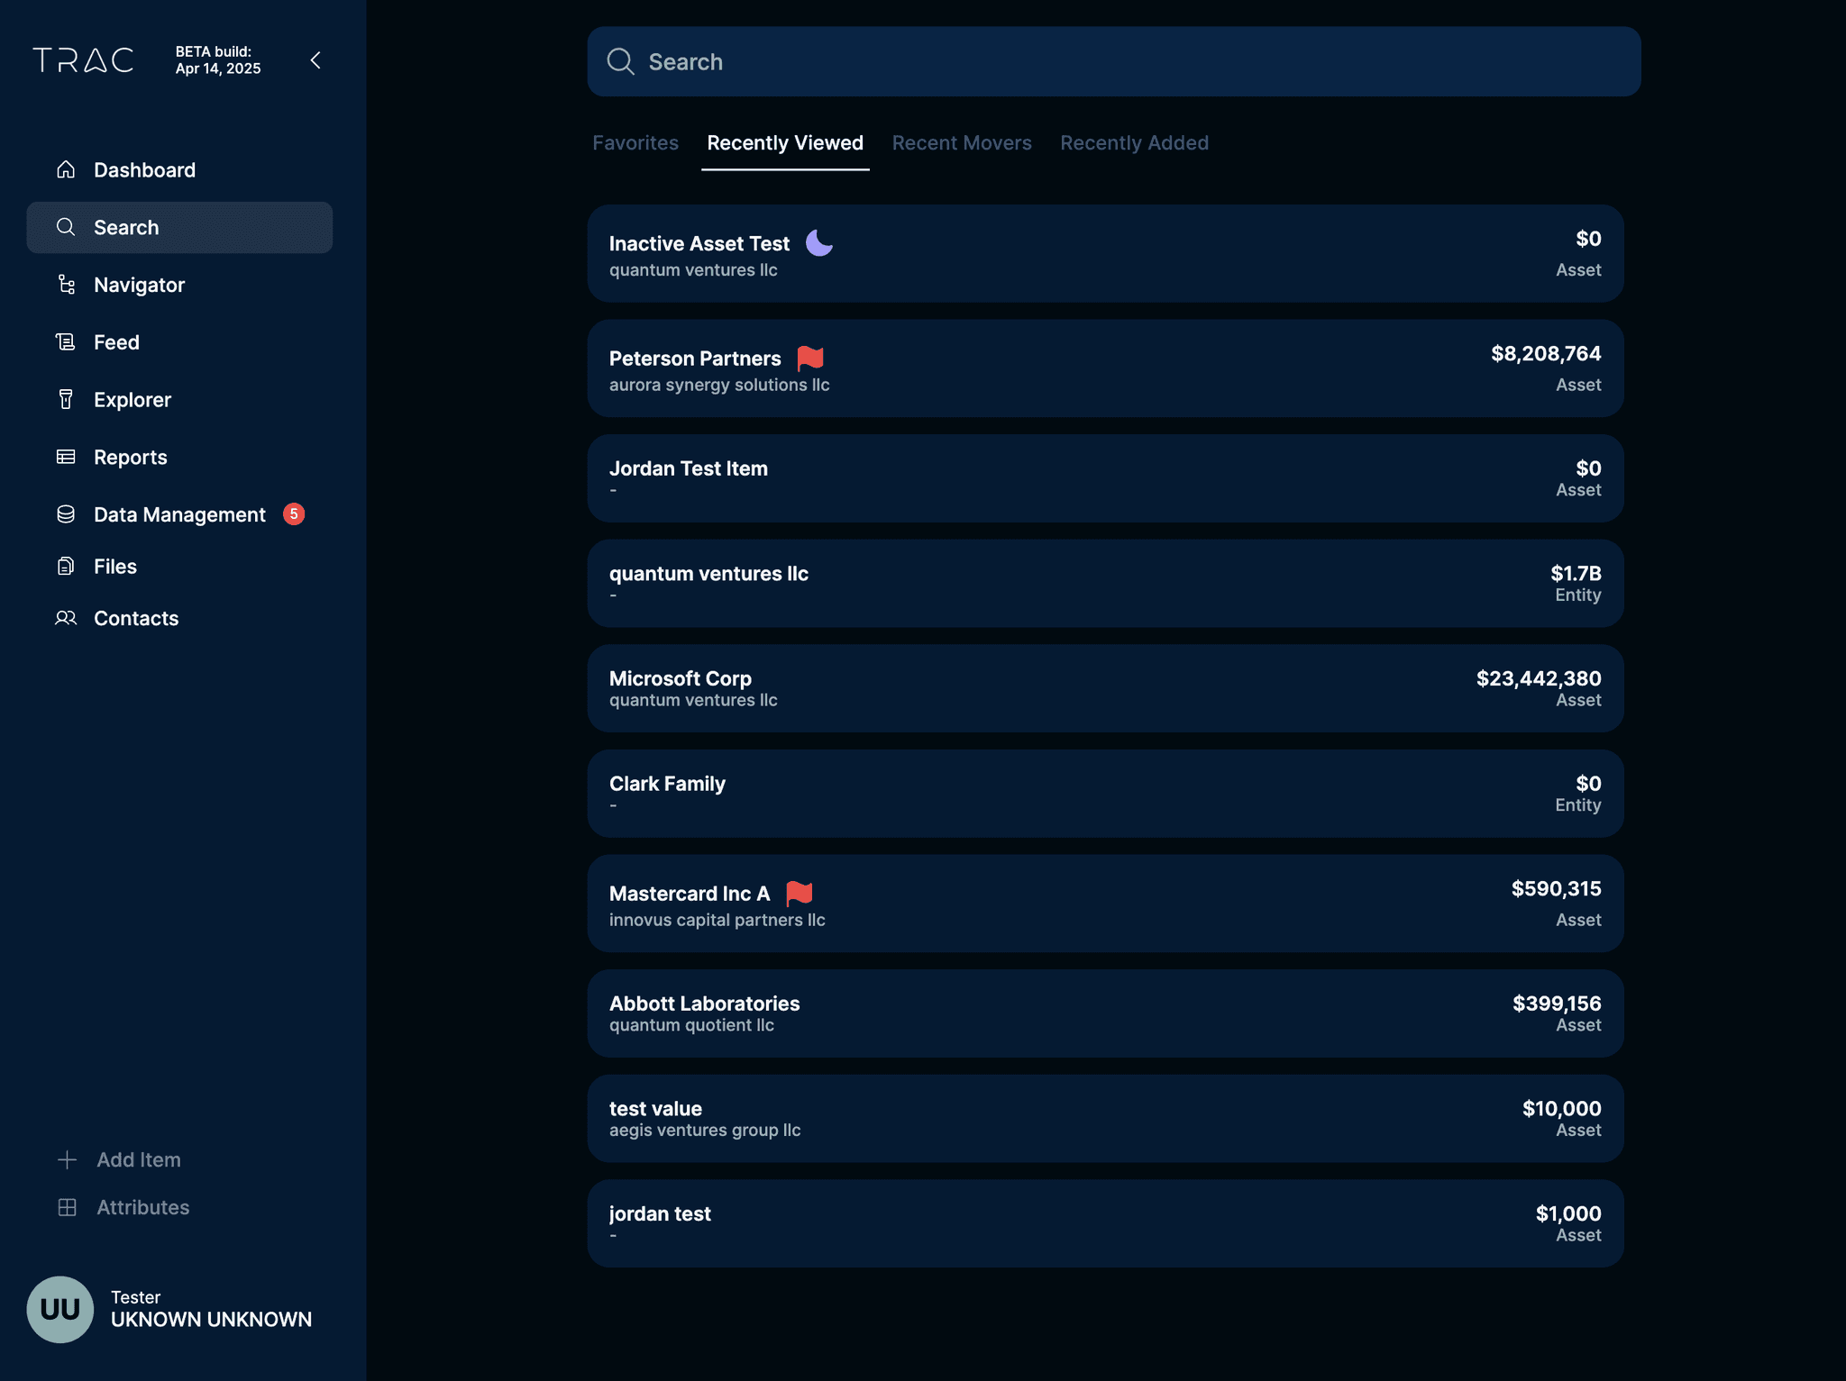
Task: Click the red flag next to Mastercard Inc A
Action: point(799,894)
